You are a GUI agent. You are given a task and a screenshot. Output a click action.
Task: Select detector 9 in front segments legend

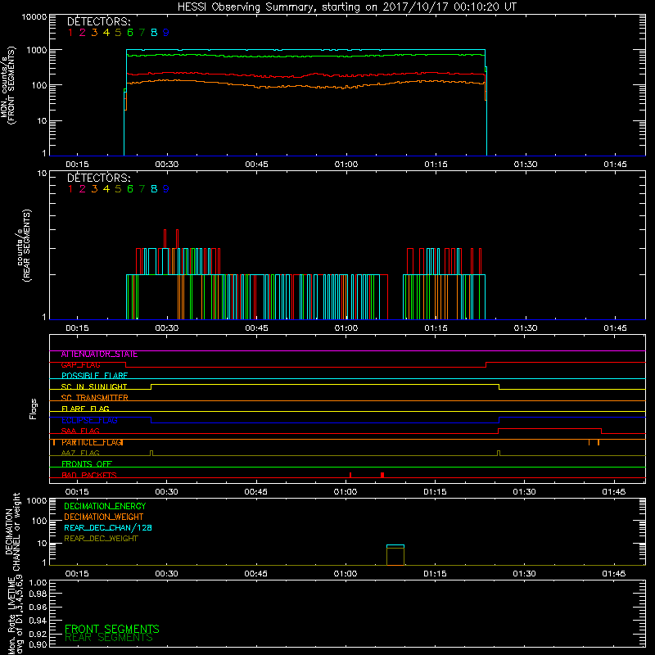click(x=166, y=32)
